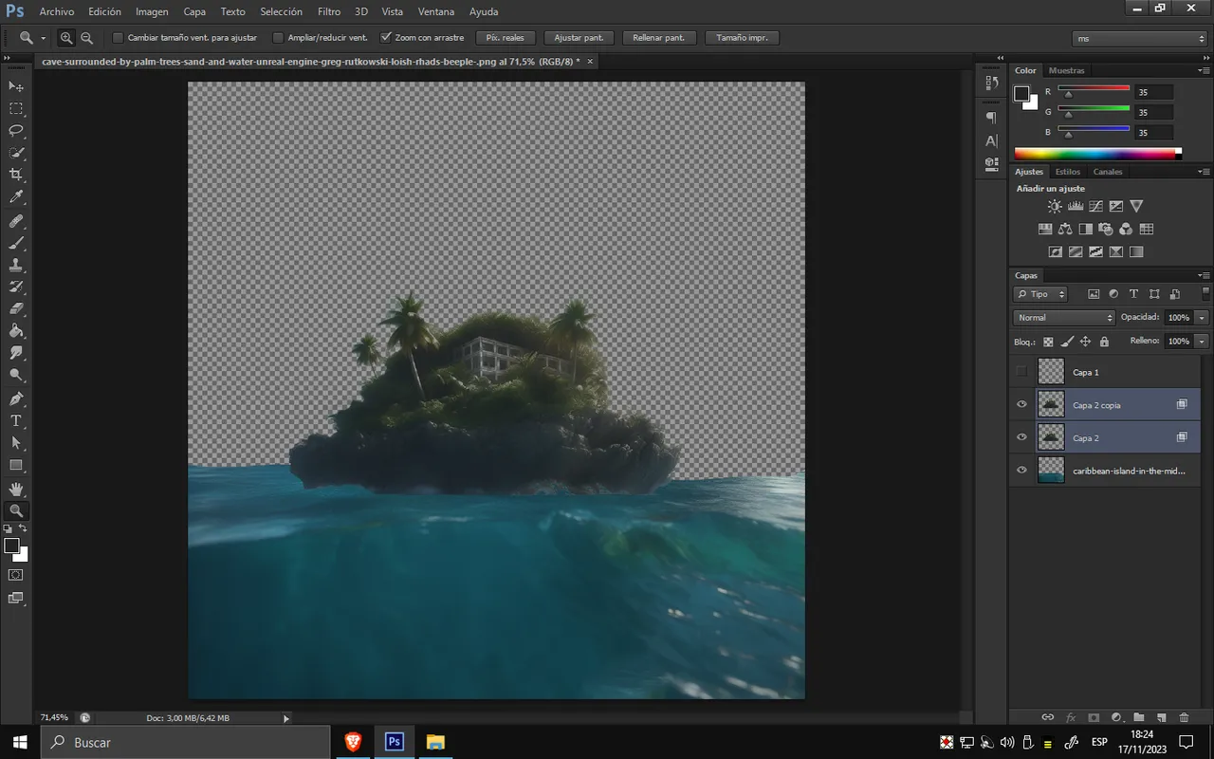This screenshot has width=1214, height=759.
Task: Open the Relleno slider dropdown arrow
Action: tap(1203, 341)
